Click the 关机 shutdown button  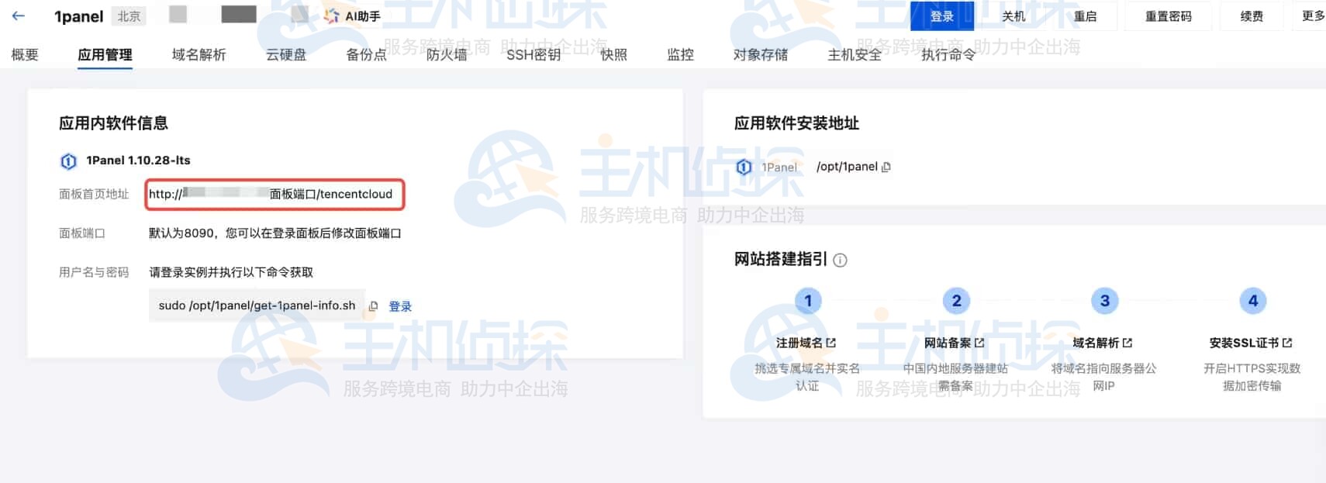(x=1013, y=16)
